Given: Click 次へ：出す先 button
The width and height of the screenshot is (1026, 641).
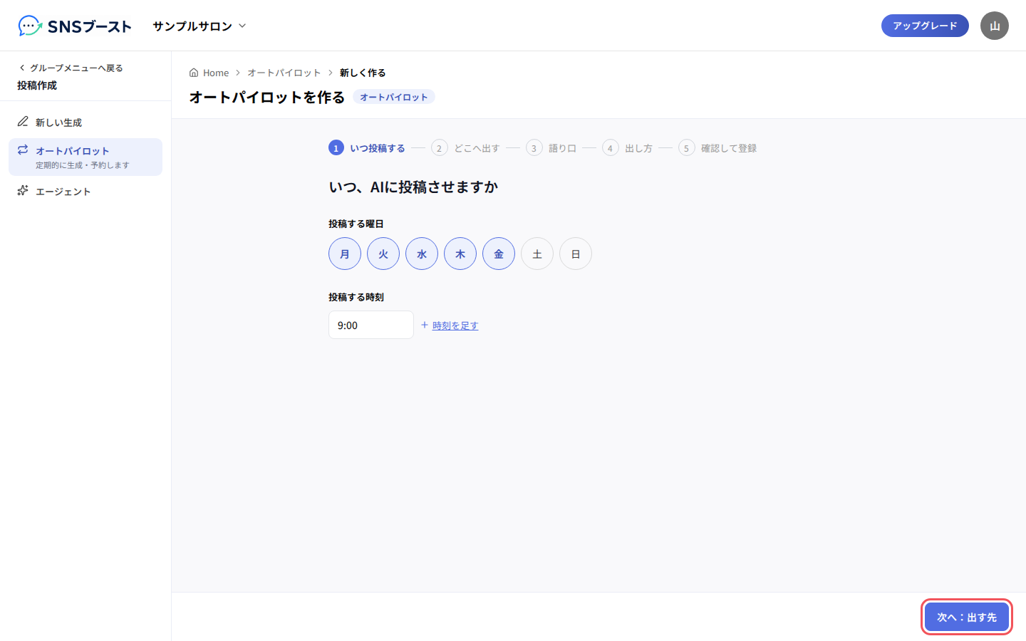Looking at the screenshot, I should 967,617.
